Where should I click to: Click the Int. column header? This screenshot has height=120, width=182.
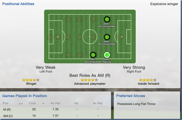(x=77, y=103)
